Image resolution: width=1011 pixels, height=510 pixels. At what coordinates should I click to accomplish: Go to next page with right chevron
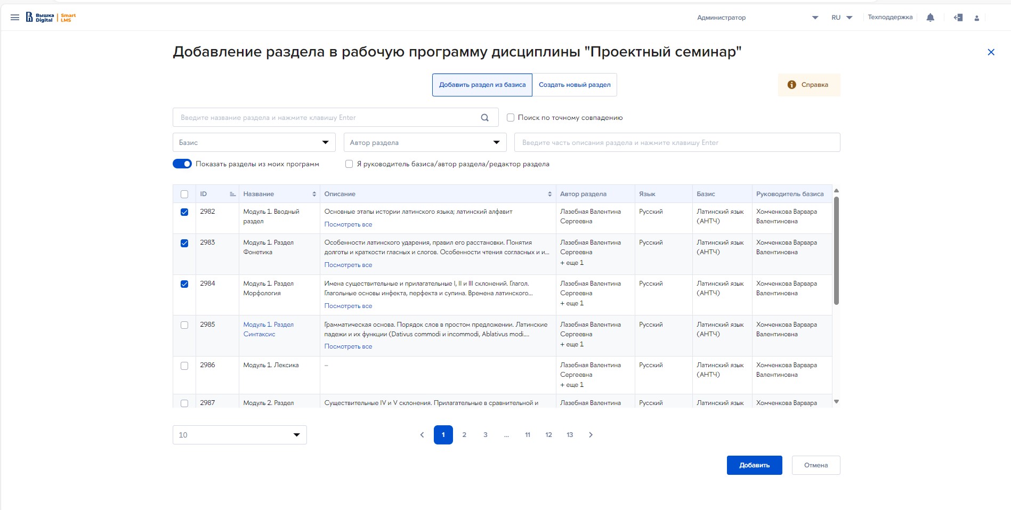pos(591,435)
